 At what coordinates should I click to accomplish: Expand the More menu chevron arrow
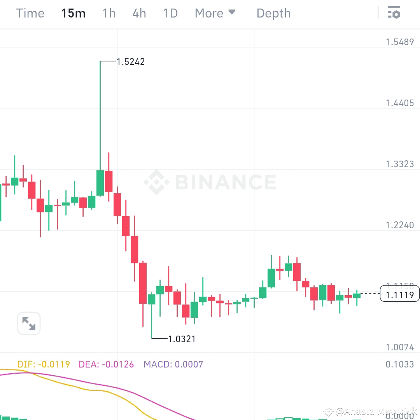[x=232, y=12]
